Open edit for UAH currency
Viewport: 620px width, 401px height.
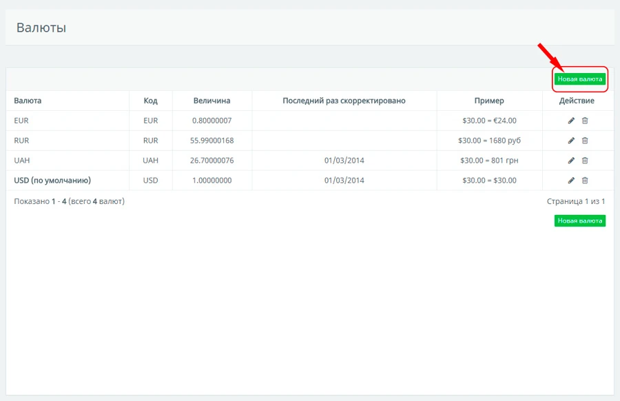click(x=571, y=161)
